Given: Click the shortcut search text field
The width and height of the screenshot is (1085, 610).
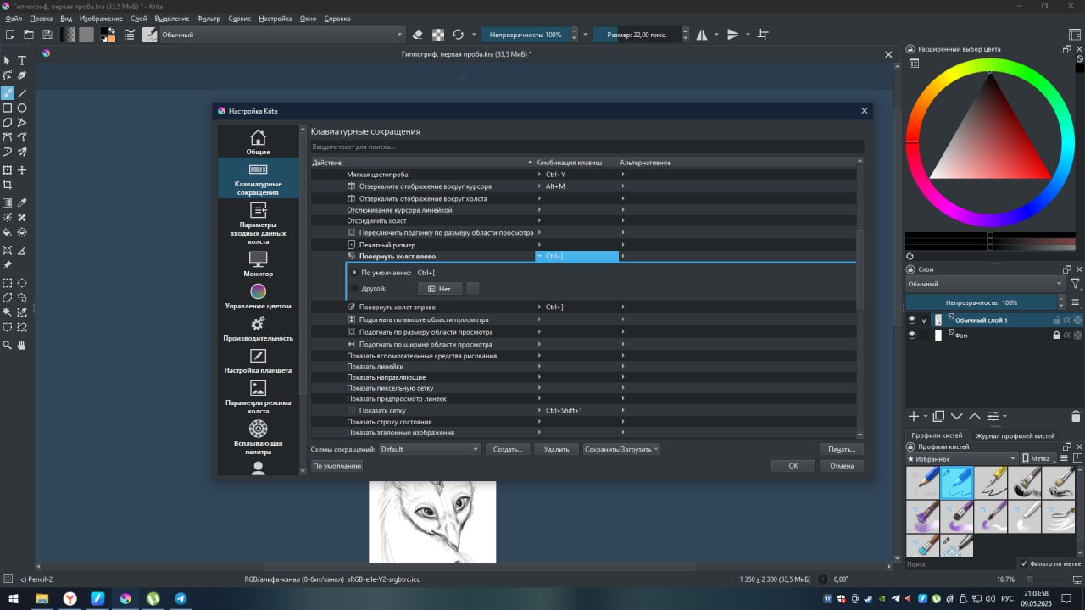Looking at the screenshot, I should [x=587, y=147].
